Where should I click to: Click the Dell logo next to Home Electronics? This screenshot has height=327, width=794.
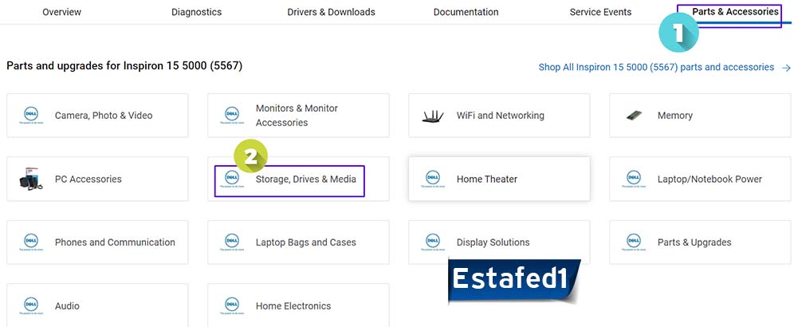(x=232, y=305)
